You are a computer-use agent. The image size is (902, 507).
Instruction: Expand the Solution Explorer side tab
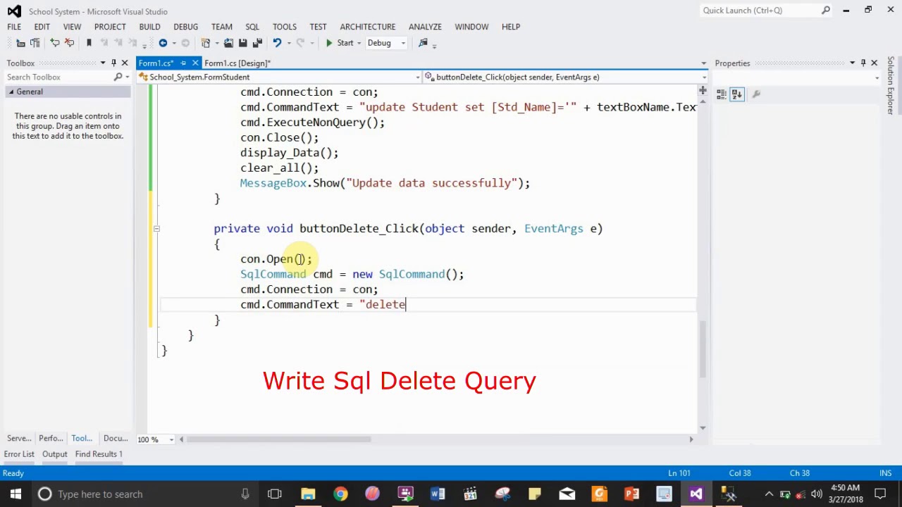pos(891,84)
